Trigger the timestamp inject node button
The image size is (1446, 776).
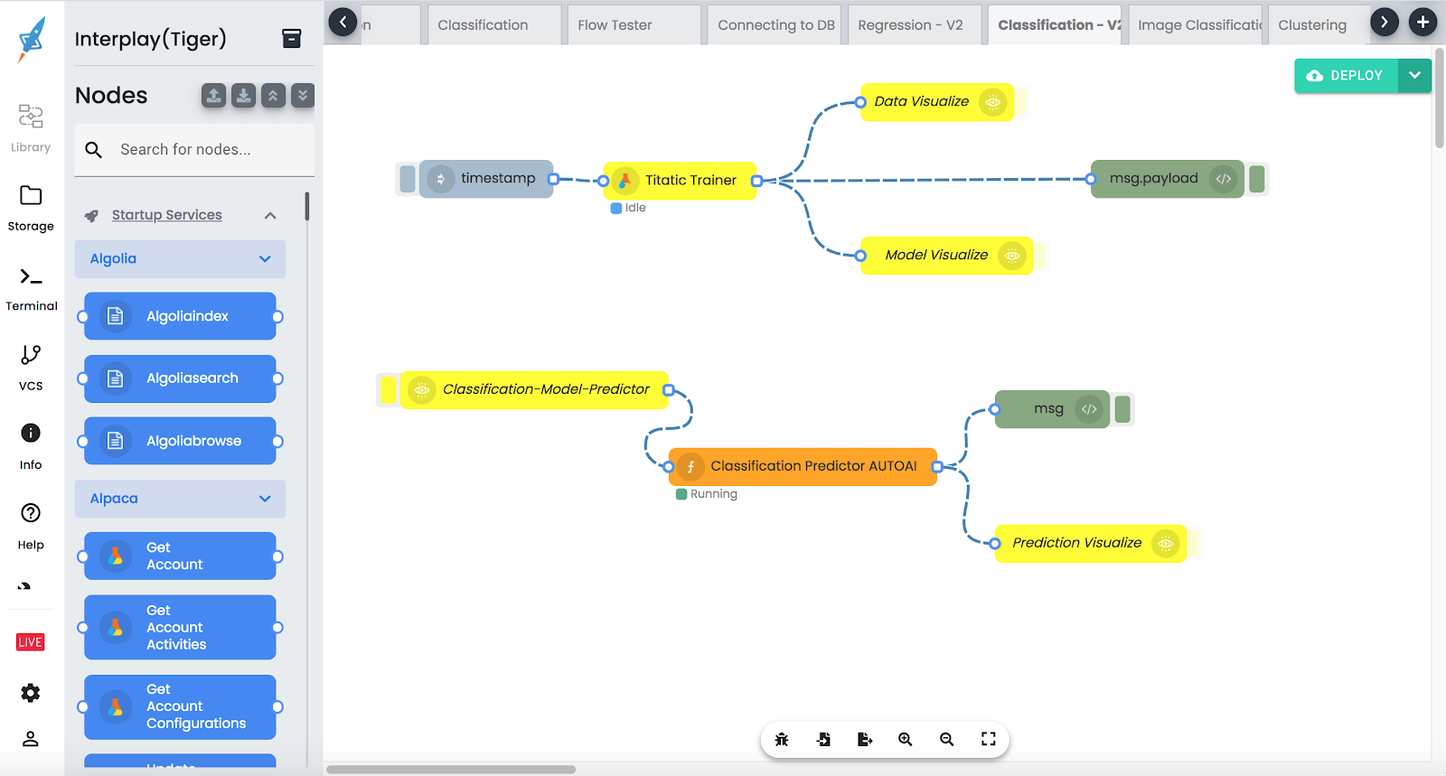point(408,179)
